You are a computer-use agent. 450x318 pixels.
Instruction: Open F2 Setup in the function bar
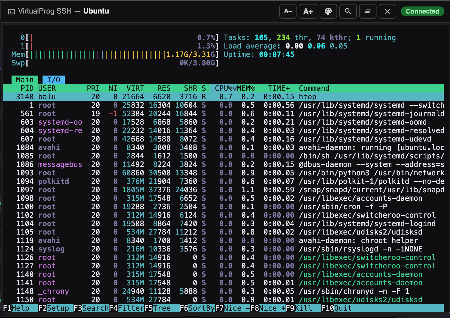(56, 308)
